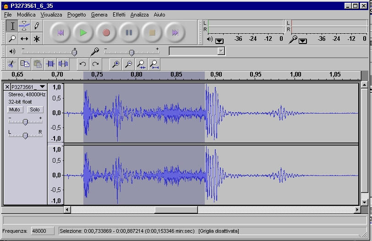Click the track pan L-R slider handle
The height and width of the screenshot is (241, 372).
(25, 135)
